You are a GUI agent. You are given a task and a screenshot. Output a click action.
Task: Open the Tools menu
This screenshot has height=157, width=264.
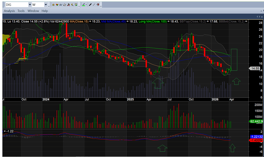21,11
